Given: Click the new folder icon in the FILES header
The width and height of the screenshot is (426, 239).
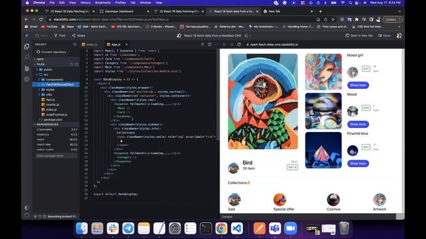Looking at the screenshot, I should (x=77, y=64).
